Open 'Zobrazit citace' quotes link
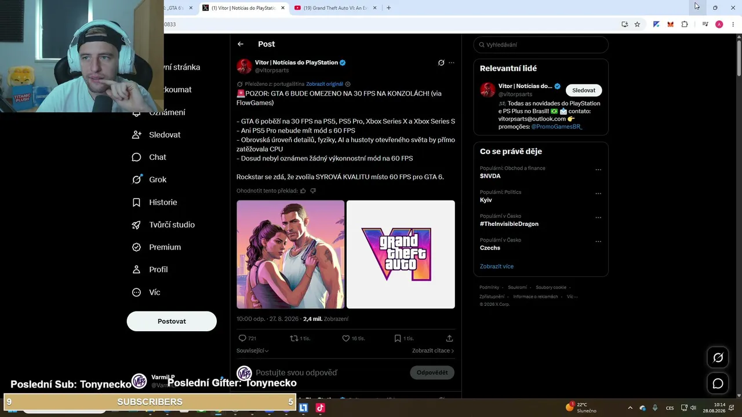This screenshot has height=417, width=742. [x=433, y=350]
